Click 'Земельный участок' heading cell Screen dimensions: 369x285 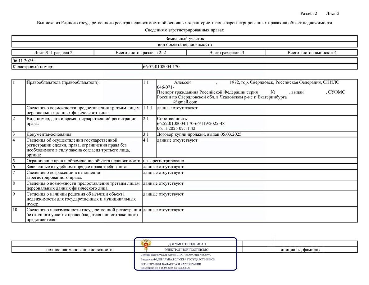tap(185, 38)
